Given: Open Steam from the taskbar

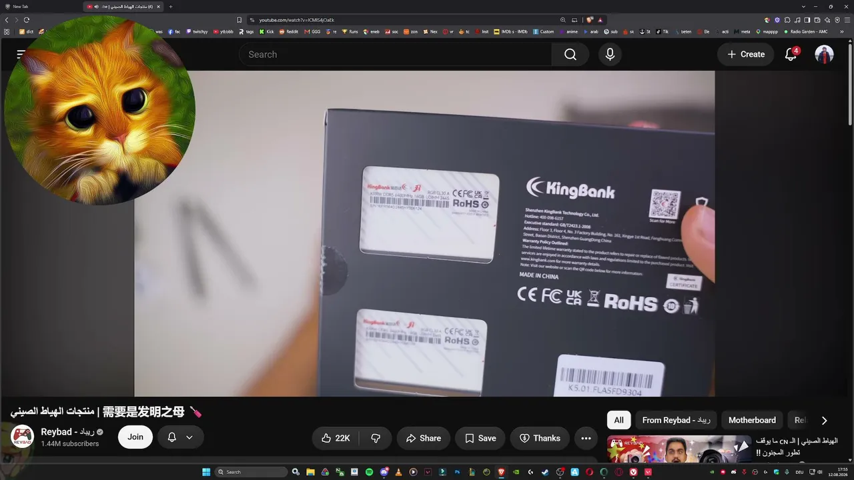Looking at the screenshot, I should point(545,472).
